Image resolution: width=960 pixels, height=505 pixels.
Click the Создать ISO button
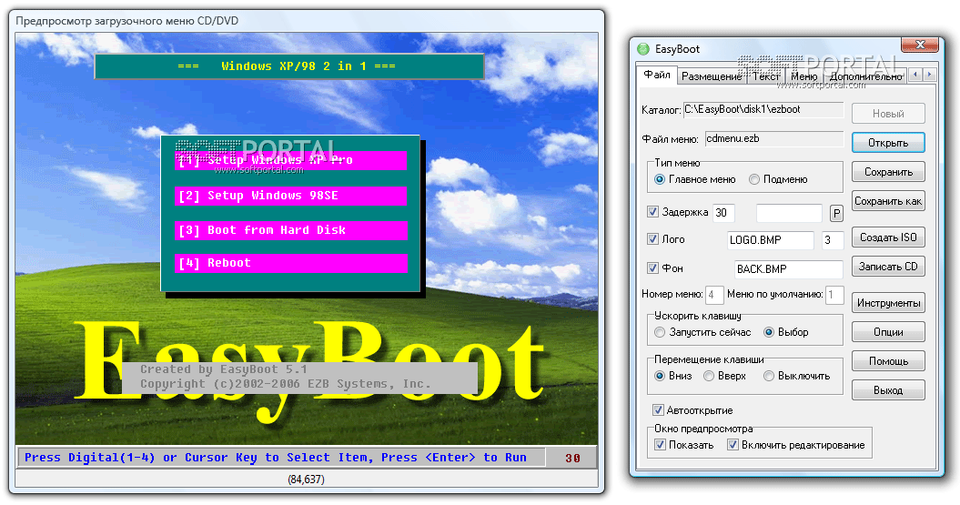click(888, 237)
